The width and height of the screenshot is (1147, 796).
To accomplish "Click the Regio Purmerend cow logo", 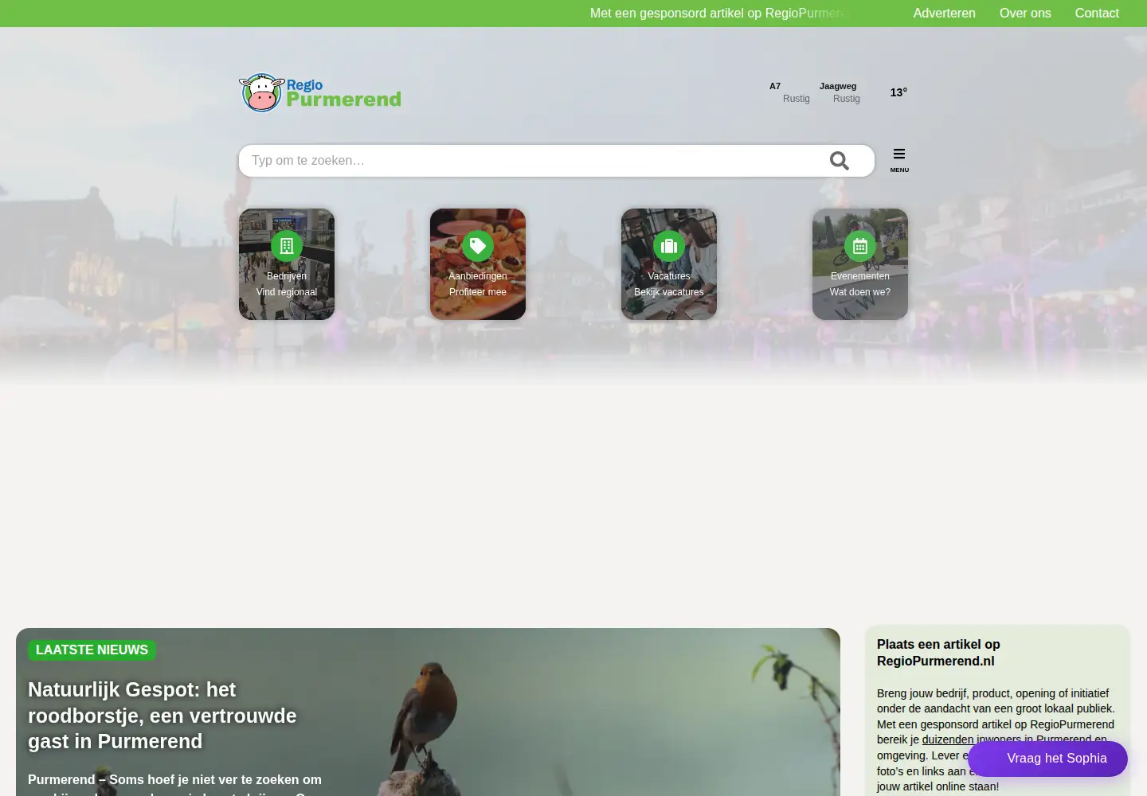I will (319, 93).
